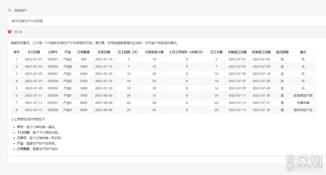The height and width of the screenshot is (175, 326).
Task: Click the 产品B cell
Action: [67, 67]
